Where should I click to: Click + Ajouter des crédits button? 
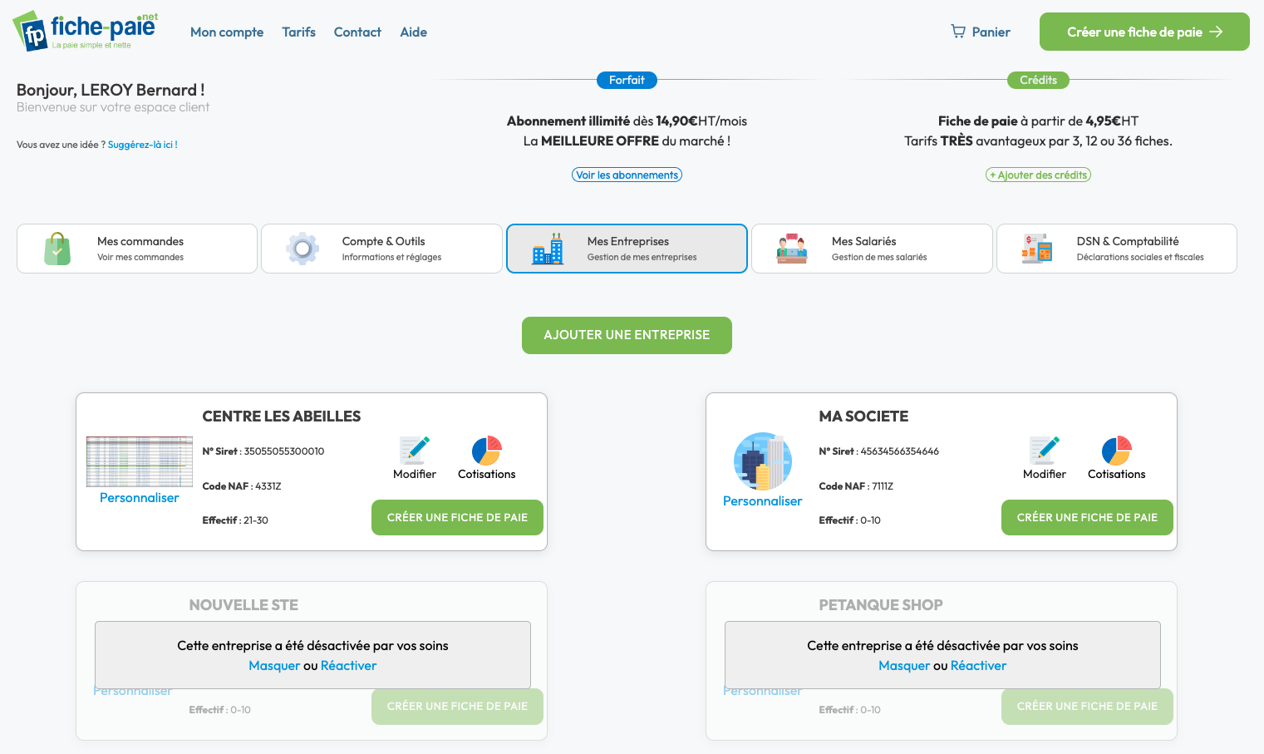coord(1038,175)
